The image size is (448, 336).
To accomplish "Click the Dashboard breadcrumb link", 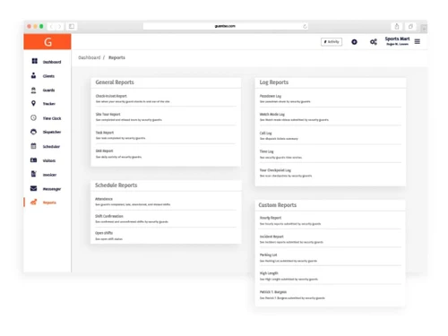I will pyautogui.click(x=90, y=57).
